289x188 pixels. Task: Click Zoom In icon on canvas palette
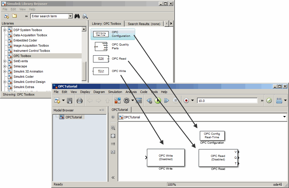(x=113, y=128)
